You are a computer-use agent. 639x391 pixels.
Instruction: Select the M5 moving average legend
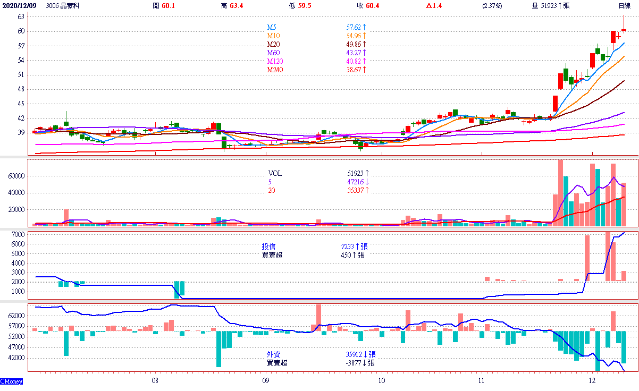272,27
